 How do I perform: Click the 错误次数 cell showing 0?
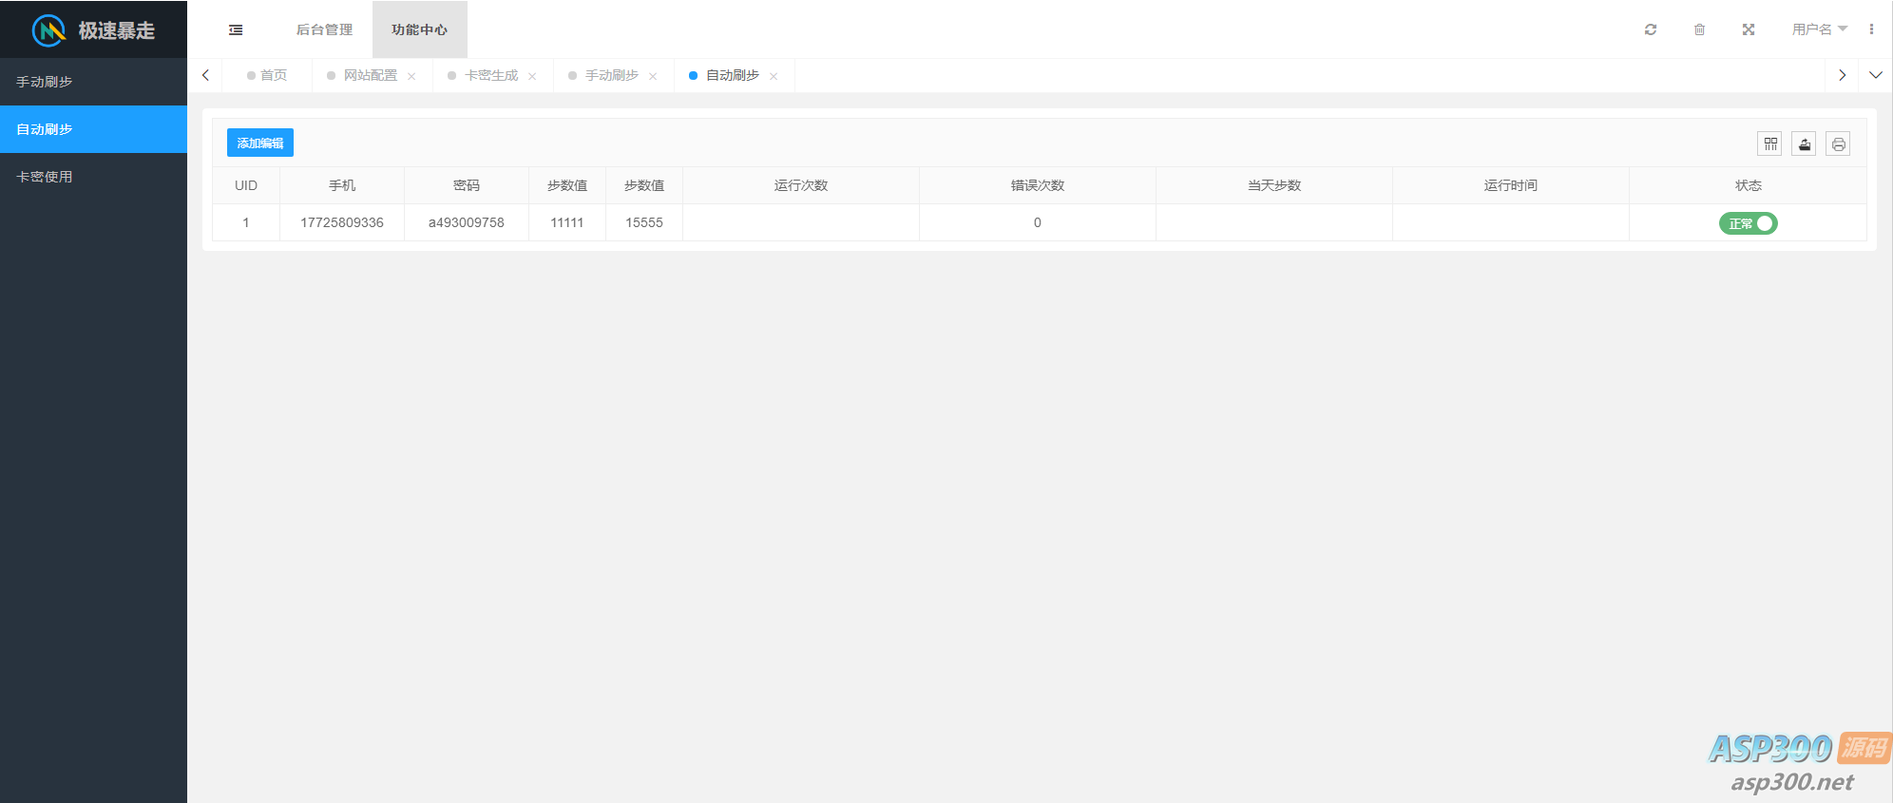point(1038,222)
